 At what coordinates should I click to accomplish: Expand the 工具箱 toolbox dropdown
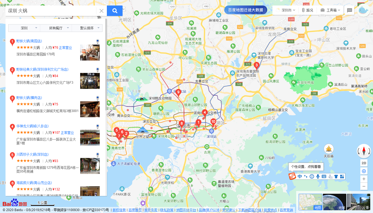(x=330, y=10)
